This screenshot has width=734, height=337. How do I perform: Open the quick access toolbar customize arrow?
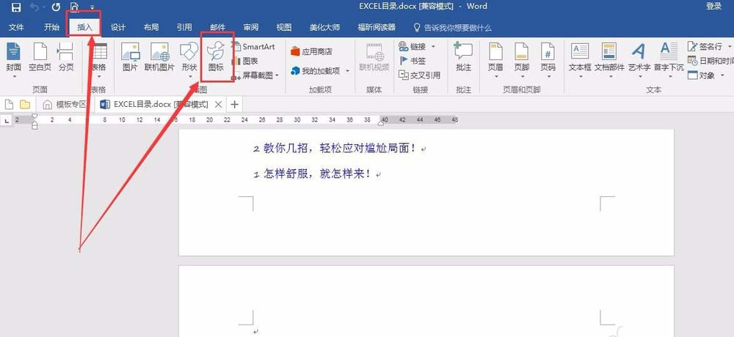pyautogui.click(x=92, y=7)
